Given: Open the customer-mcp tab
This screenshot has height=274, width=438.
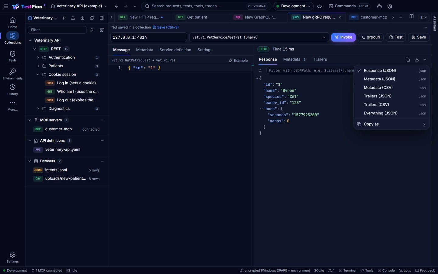Looking at the screenshot, I should pos(368,17).
